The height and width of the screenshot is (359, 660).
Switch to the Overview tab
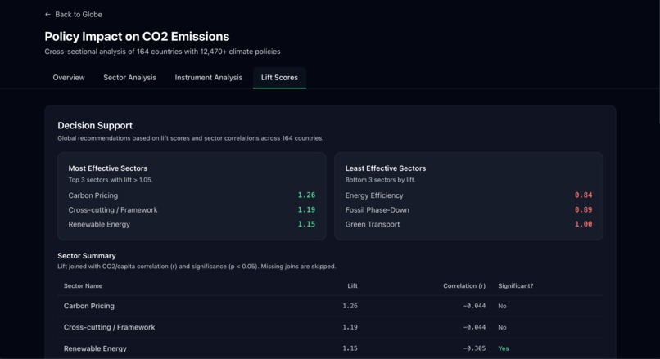click(x=69, y=78)
